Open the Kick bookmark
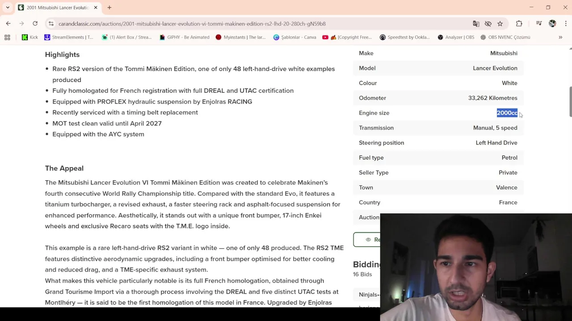 click(x=30, y=37)
